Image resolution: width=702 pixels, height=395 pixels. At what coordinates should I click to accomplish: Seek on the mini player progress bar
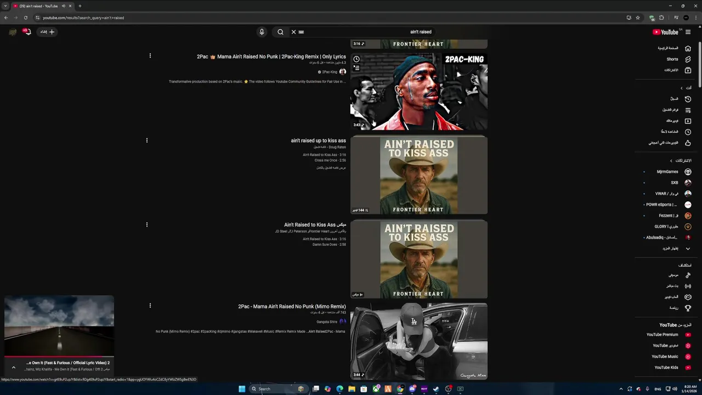tap(59, 356)
